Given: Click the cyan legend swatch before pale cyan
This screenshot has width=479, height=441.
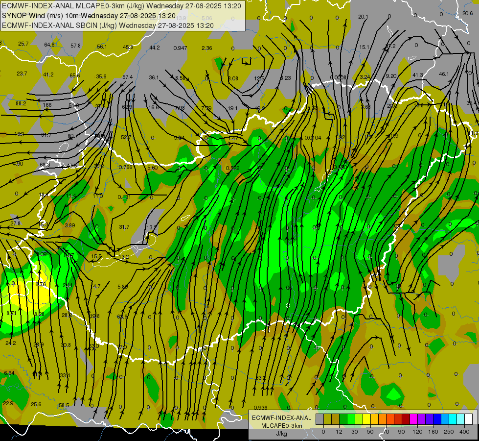Looking at the screenshot, I should (x=453, y=419).
